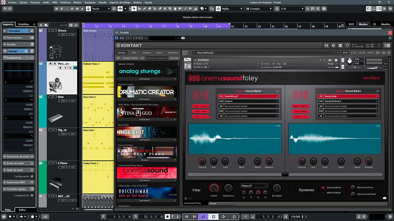Click the Layer B circular logo
This screenshot has width=394, height=221.
[300, 95]
